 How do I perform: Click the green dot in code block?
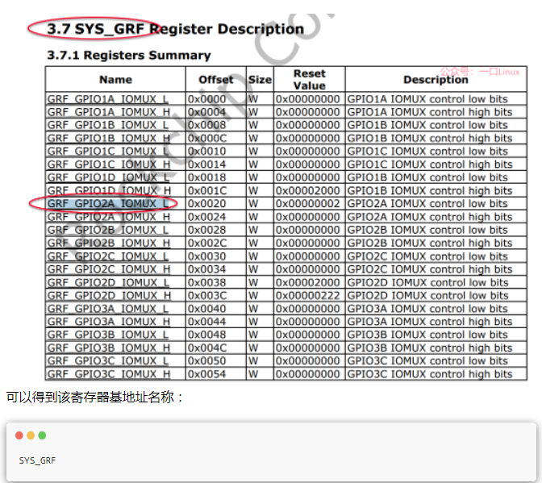[x=42, y=435]
